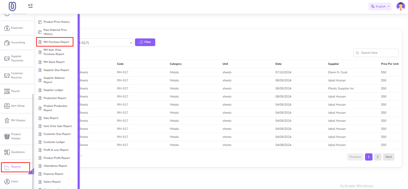Open the user profile avatar

tap(400, 6)
